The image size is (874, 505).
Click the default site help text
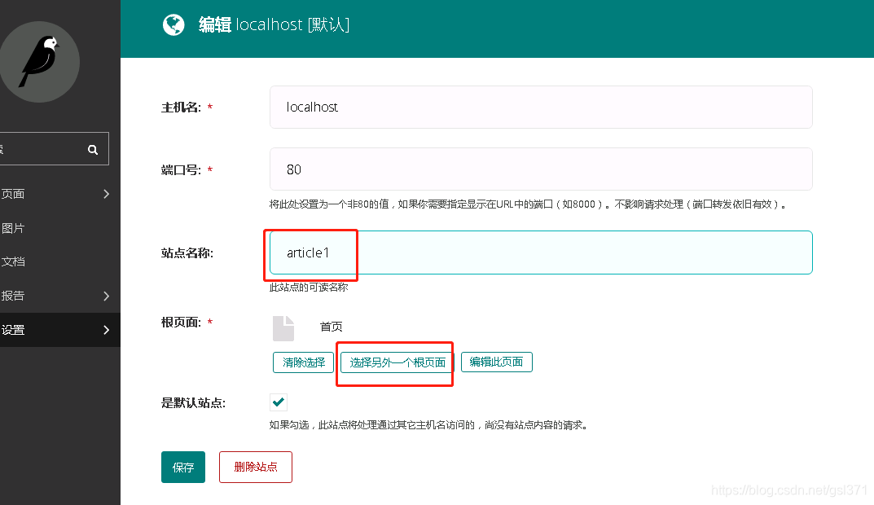click(x=428, y=425)
